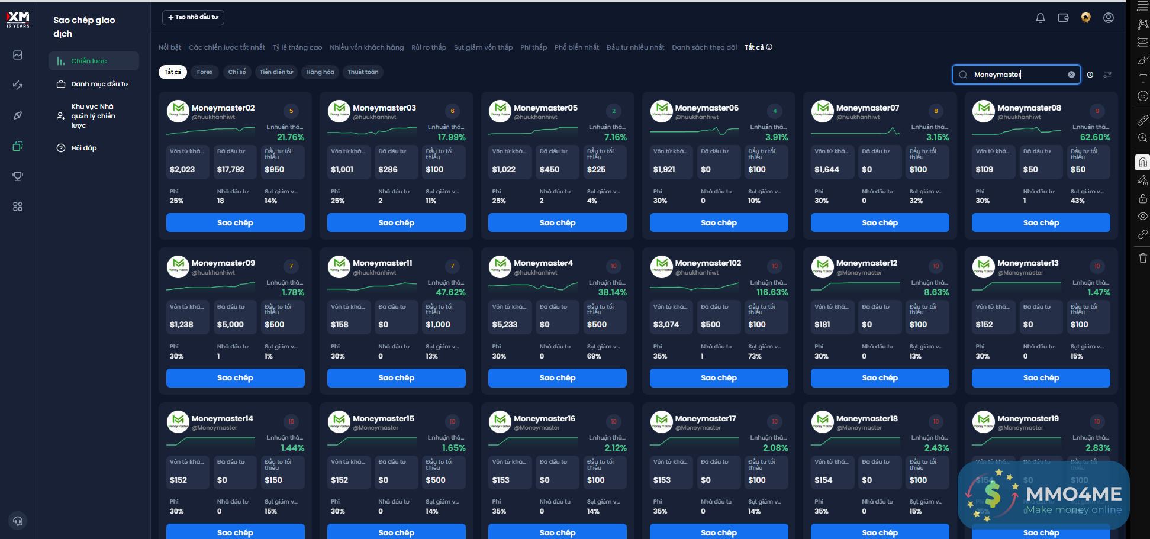Filter strategies by the Chỉ số chip
This screenshot has width=1150, height=539.
point(237,72)
